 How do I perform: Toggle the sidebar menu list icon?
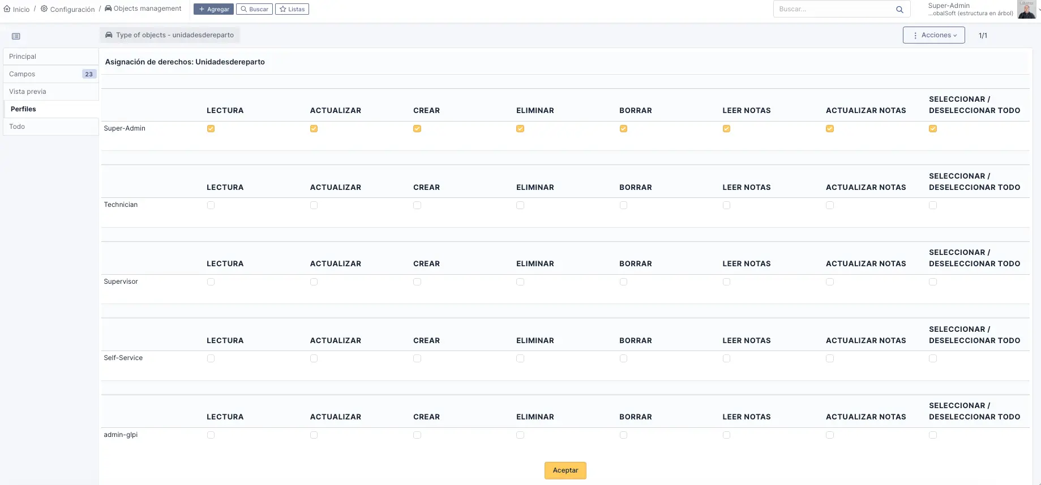16,36
